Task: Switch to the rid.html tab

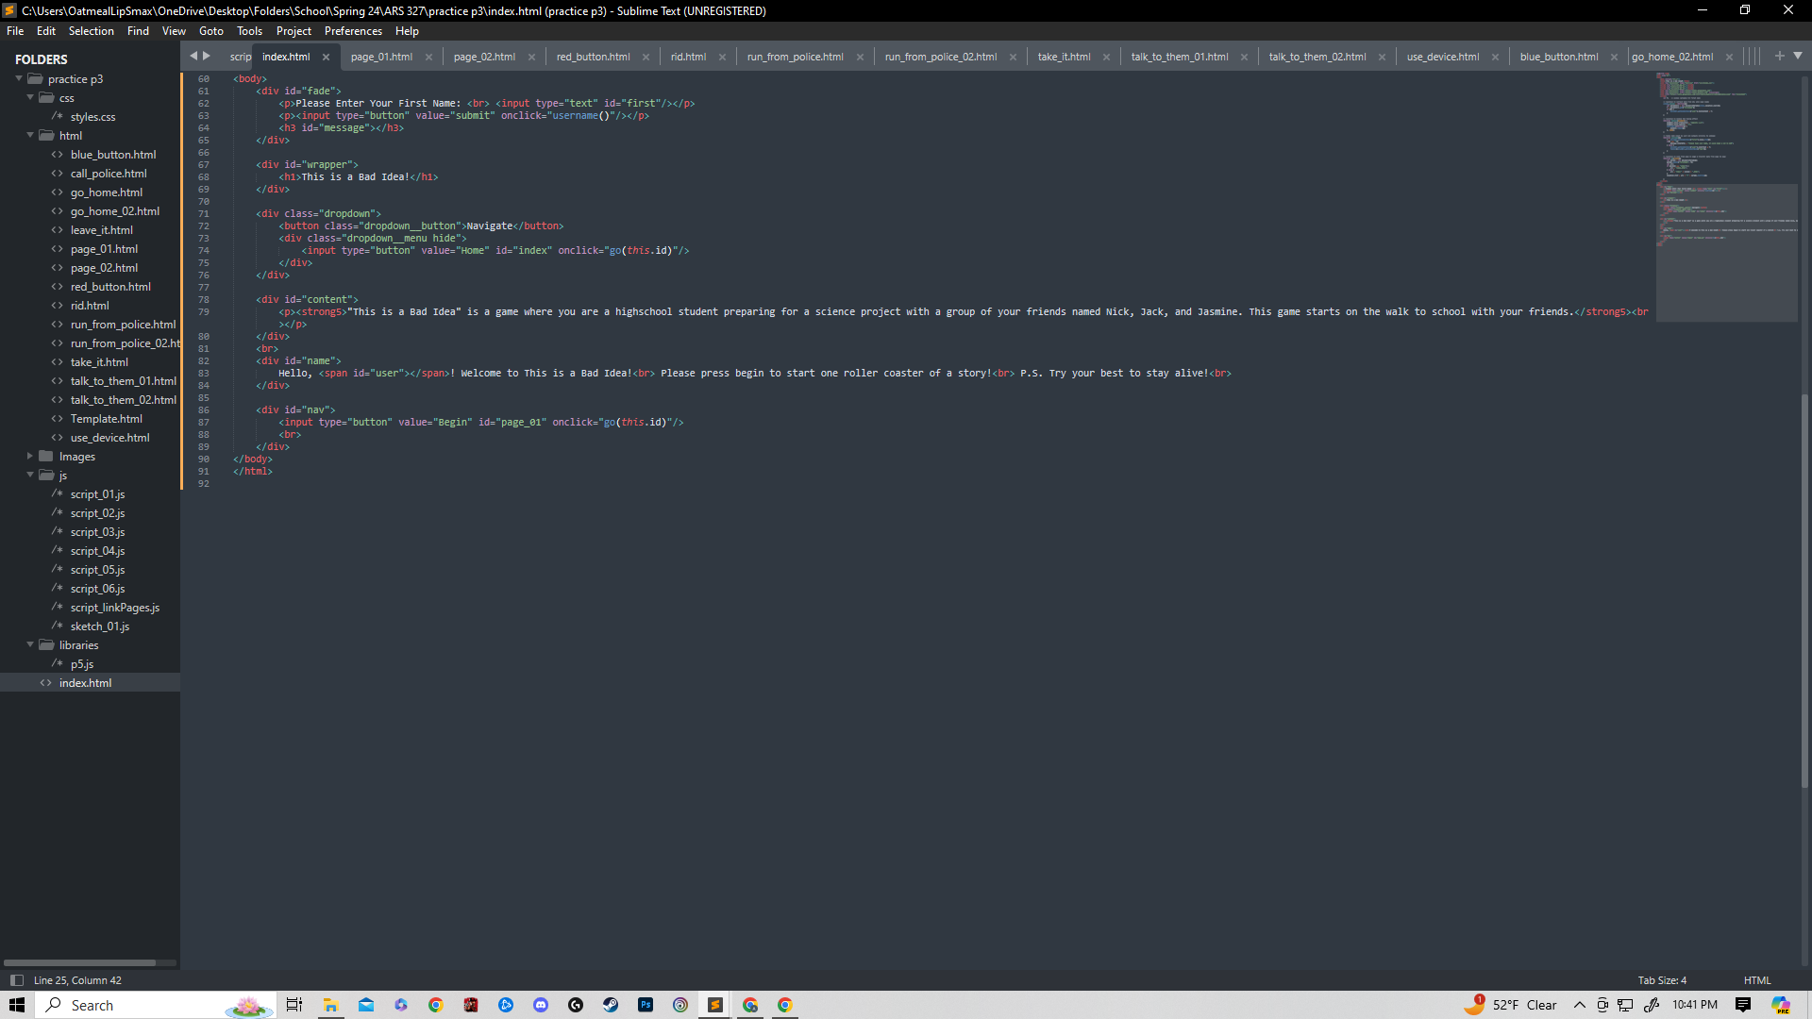Action: (690, 56)
